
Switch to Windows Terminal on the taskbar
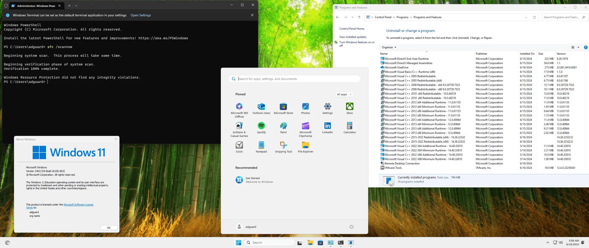(341, 243)
